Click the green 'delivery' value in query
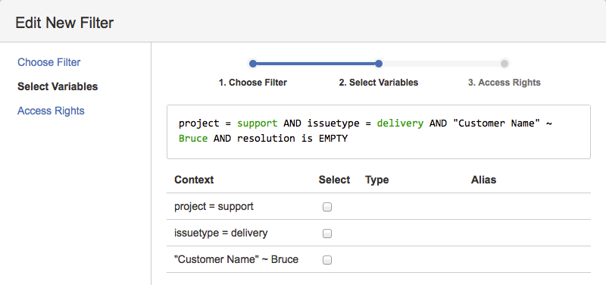This screenshot has height=285, width=606. tap(400, 124)
